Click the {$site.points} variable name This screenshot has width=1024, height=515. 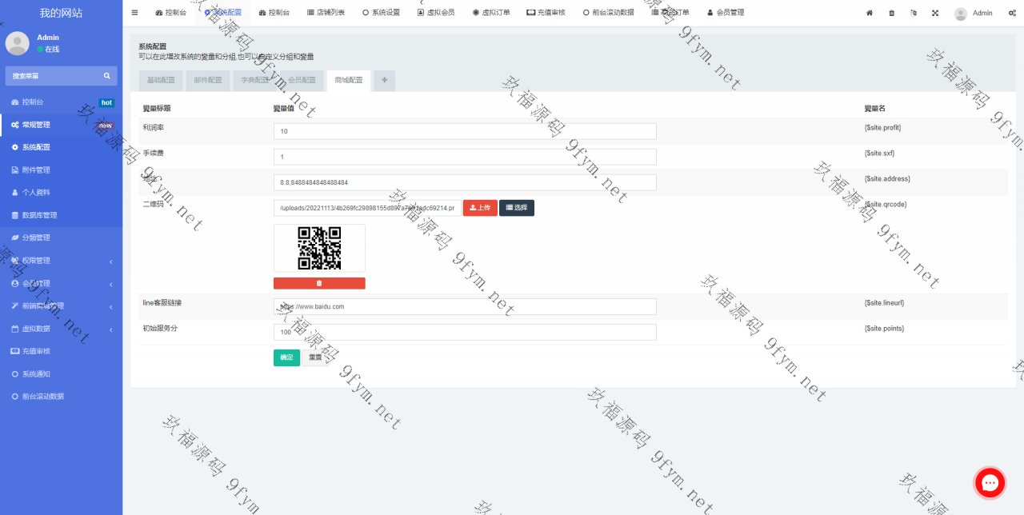click(x=884, y=329)
